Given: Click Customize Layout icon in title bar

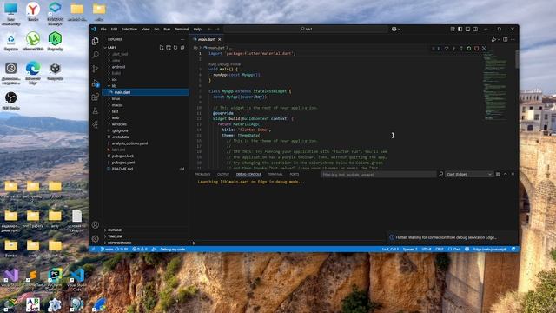Looking at the screenshot, I should [453, 29].
